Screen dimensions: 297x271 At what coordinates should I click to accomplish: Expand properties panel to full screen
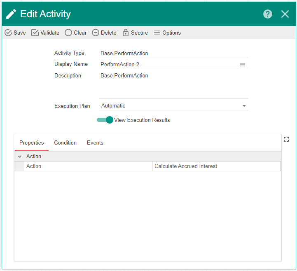pyautogui.click(x=286, y=139)
